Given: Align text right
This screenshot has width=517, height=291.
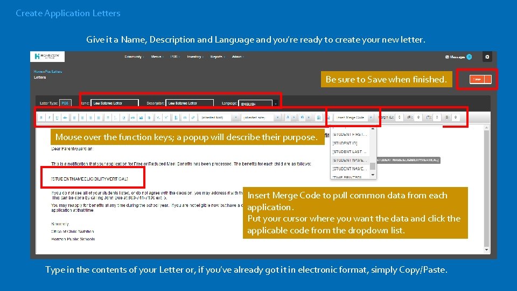Looking at the screenshot, I should point(90,117).
